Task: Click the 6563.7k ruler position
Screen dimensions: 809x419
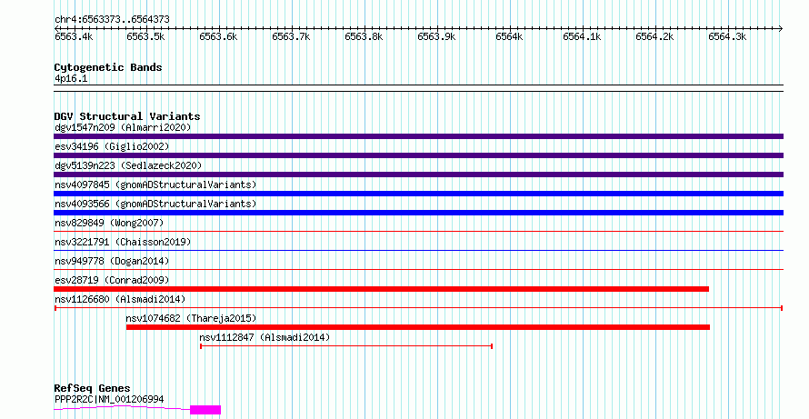Action: 292,36
